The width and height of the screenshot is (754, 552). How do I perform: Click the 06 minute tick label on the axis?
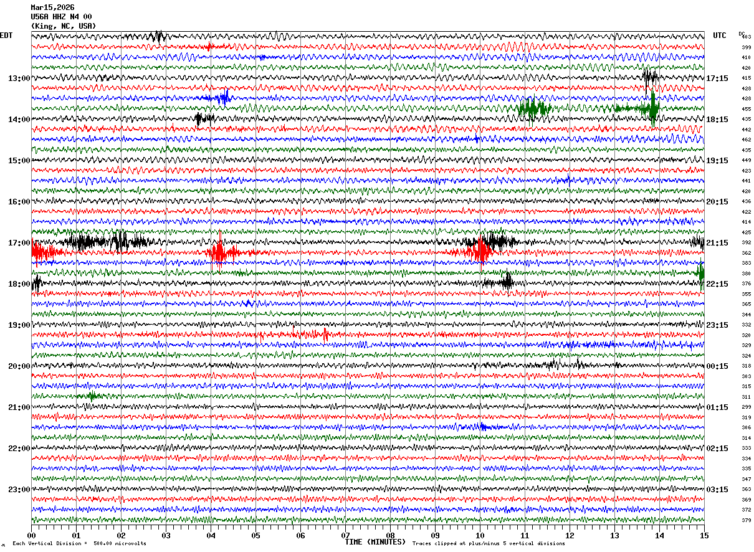tap(300, 535)
